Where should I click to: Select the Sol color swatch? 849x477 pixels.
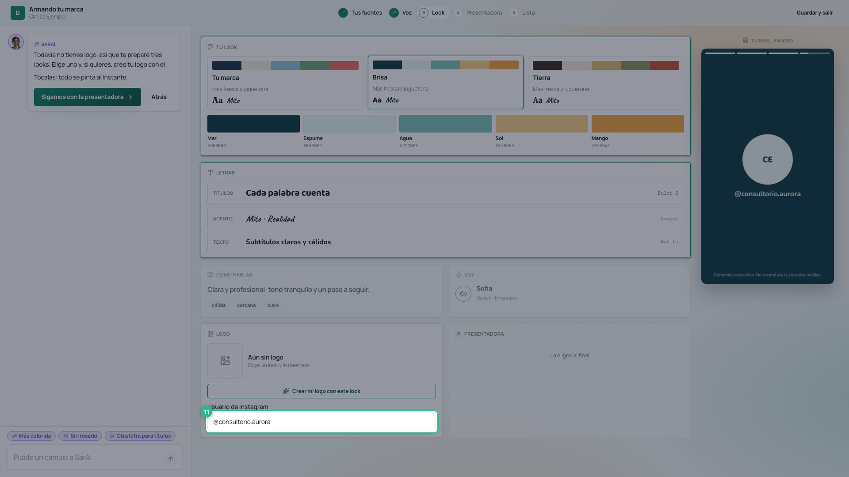tap(542, 124)
